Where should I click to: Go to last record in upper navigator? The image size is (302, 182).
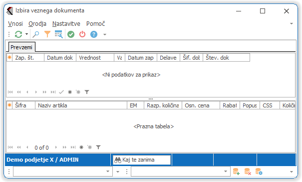point(53,92)
